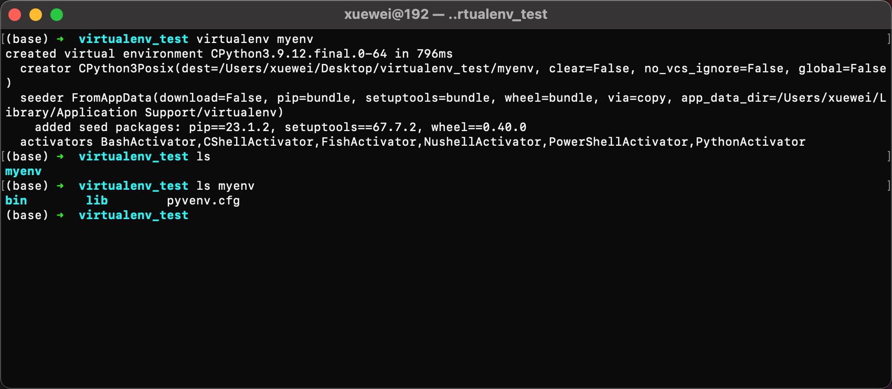The image size is (892, 389).
Task: Click the lib directory name
Action: tap(97, 200)
